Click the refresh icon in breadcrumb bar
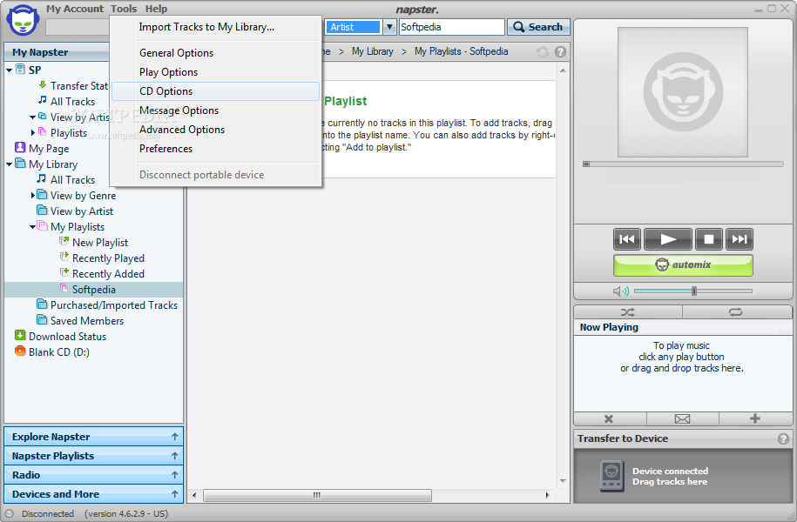 [x=543, y=52]
